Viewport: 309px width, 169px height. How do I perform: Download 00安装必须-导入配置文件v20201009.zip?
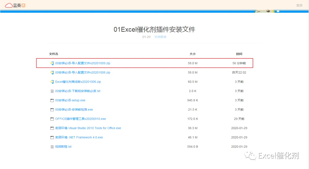(x=83, y=63)
